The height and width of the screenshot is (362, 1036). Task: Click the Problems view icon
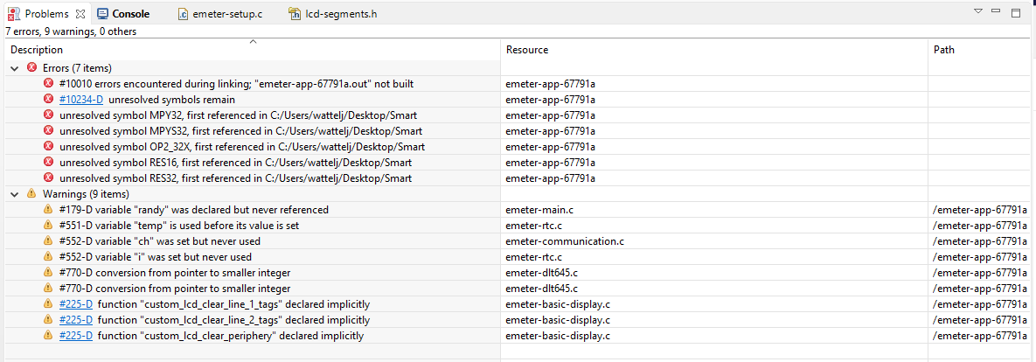(15, 14)
